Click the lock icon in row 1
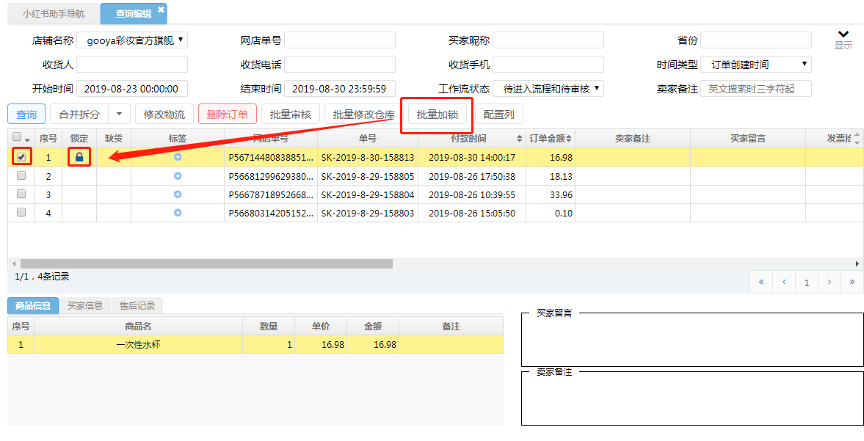This screenshot has width=864, height=441. tap(79, 157)
